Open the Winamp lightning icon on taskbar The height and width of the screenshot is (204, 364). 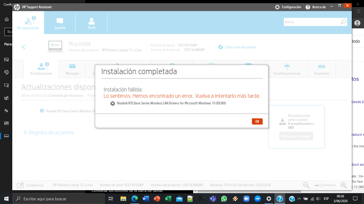coord(235,198)
